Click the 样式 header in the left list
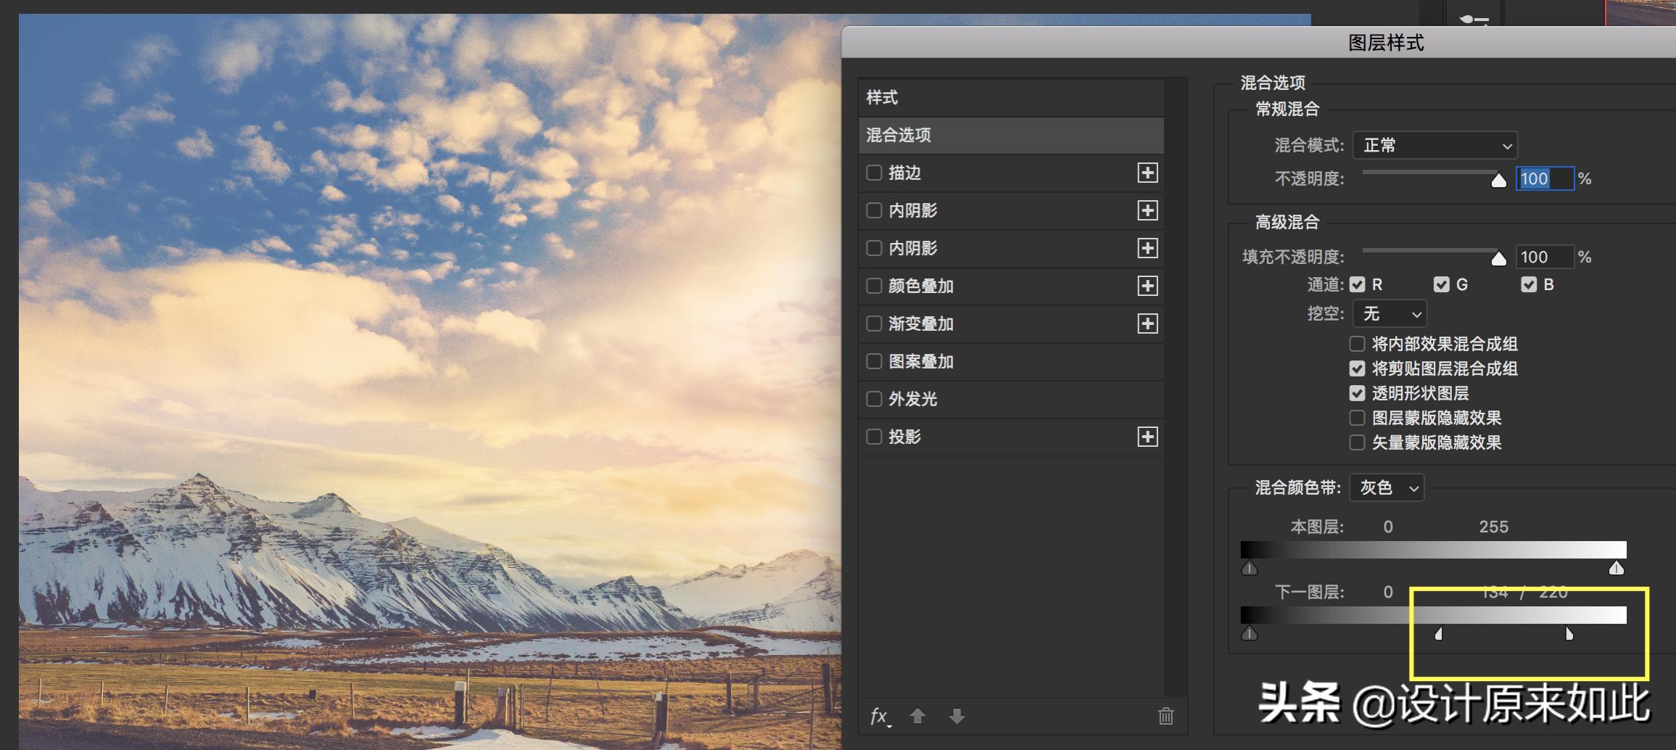1676x750 pixels. [x=1011, y=97]
